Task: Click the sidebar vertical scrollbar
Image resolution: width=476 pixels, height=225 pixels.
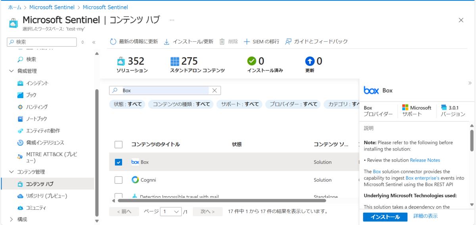Action: tap(97, 153)
